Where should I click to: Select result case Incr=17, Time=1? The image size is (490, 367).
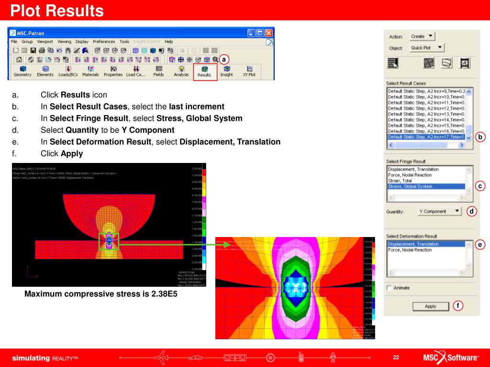click(x=426, y=137)
